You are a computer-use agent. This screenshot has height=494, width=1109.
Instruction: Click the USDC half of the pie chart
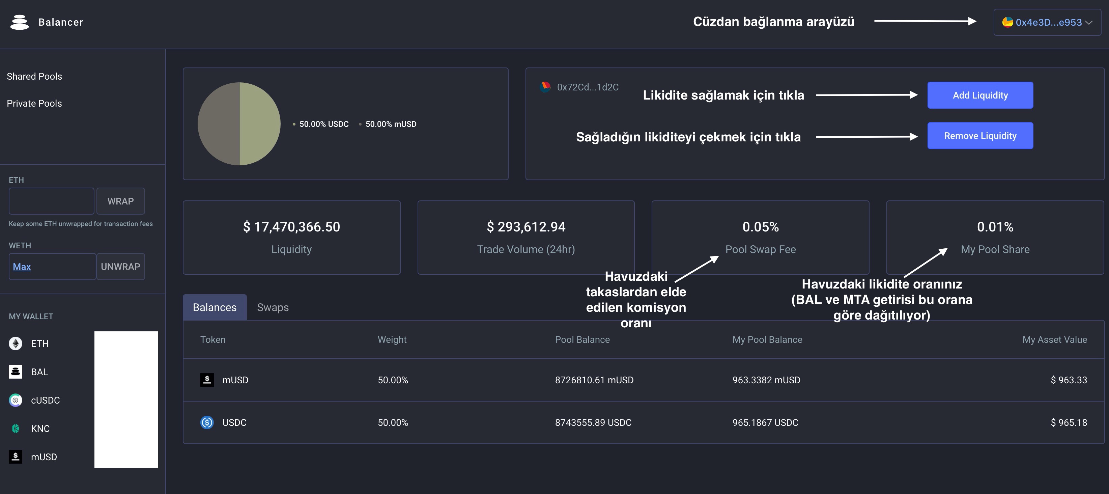[x=260, y=123]
